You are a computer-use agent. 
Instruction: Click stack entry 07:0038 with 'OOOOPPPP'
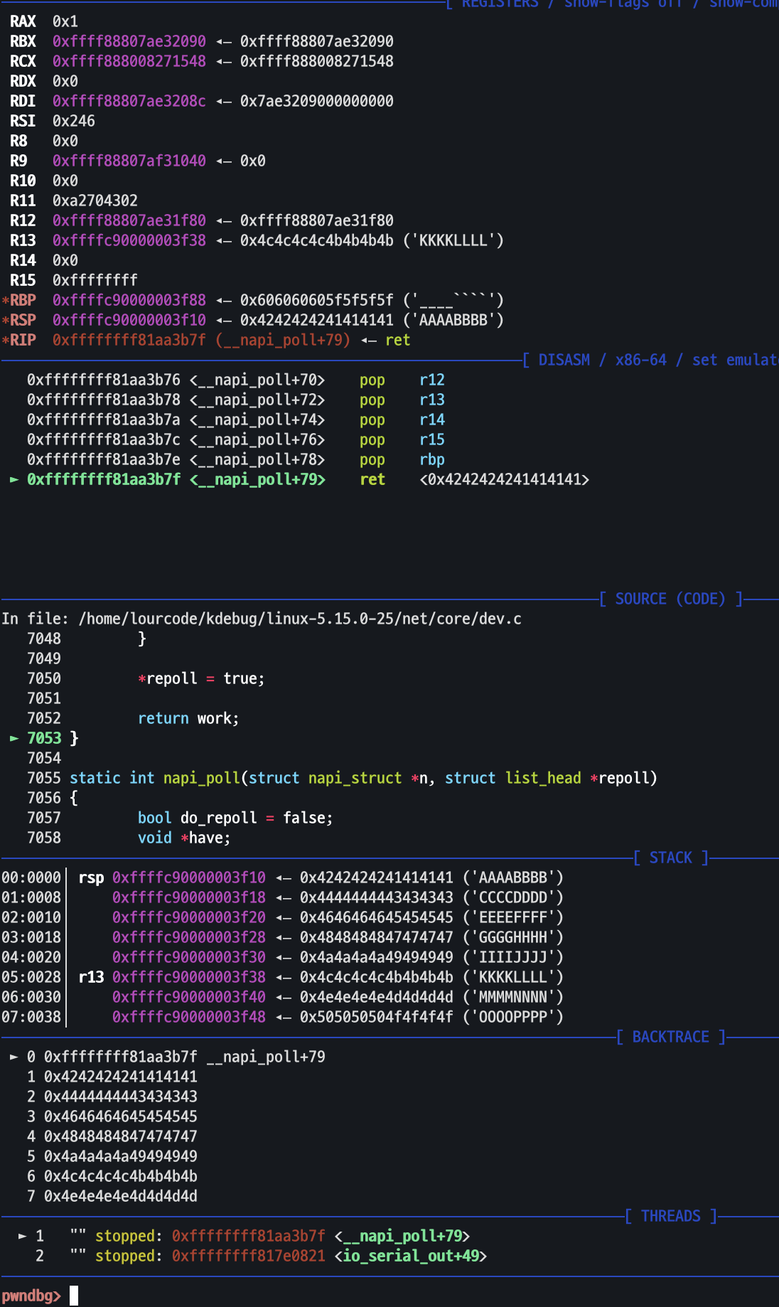[282, 1017]
